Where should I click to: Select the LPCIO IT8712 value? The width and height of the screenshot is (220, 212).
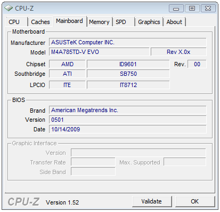[128, 85]
